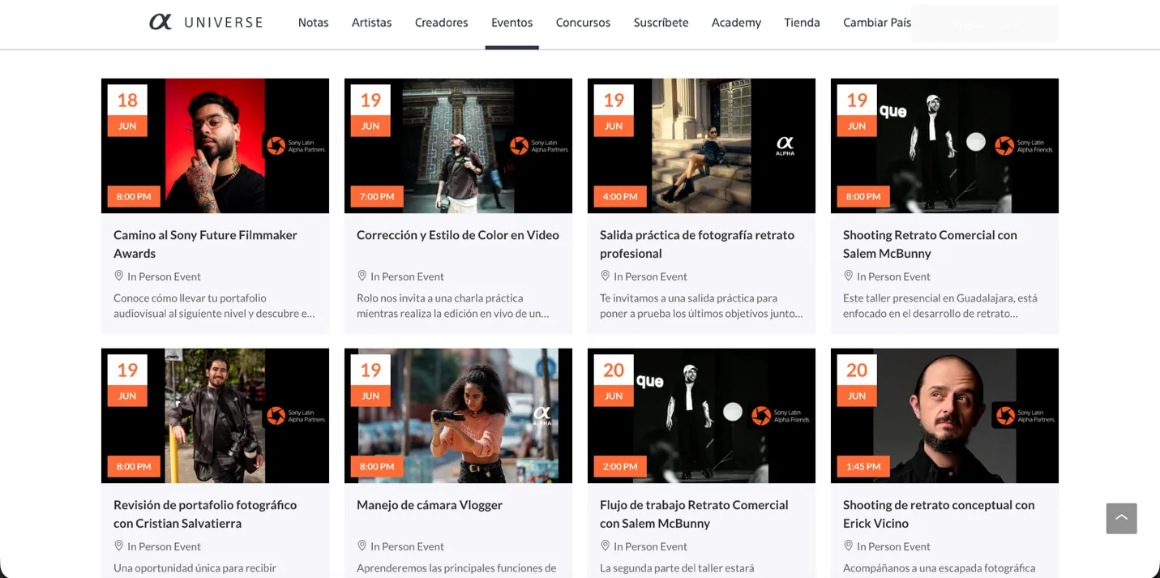Viewport: 1160px width, 578px height.
Task: Click Suscríbete in the navigation bar
Action: [x=661, y=23]
